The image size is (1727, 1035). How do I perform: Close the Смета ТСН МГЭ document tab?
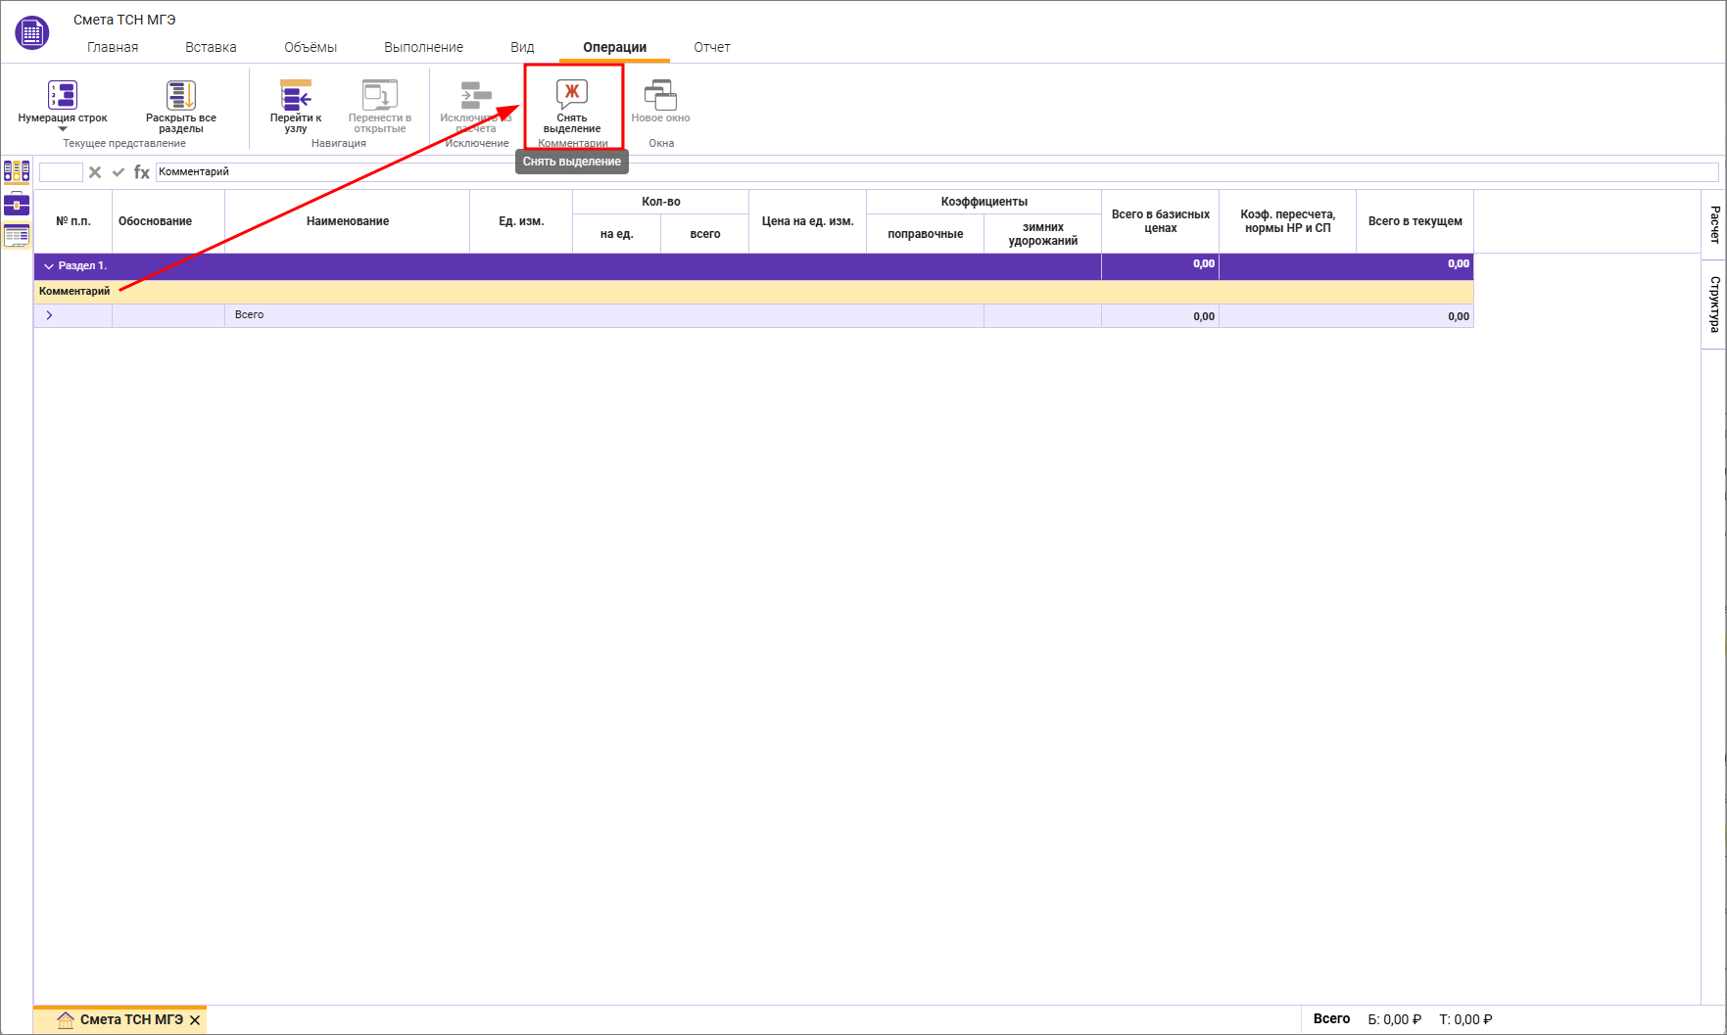195,1020
